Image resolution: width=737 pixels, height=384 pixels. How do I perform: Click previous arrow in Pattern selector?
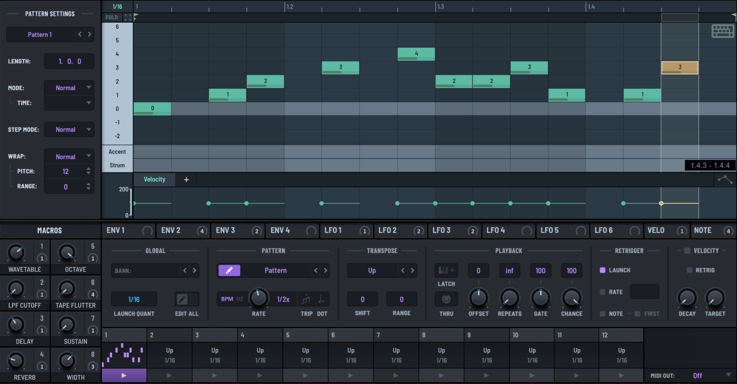point(316,270)
